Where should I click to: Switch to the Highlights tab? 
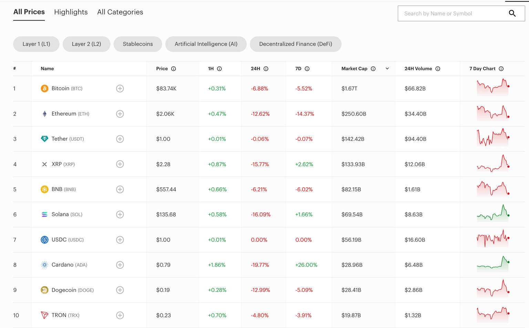point(71,12)
